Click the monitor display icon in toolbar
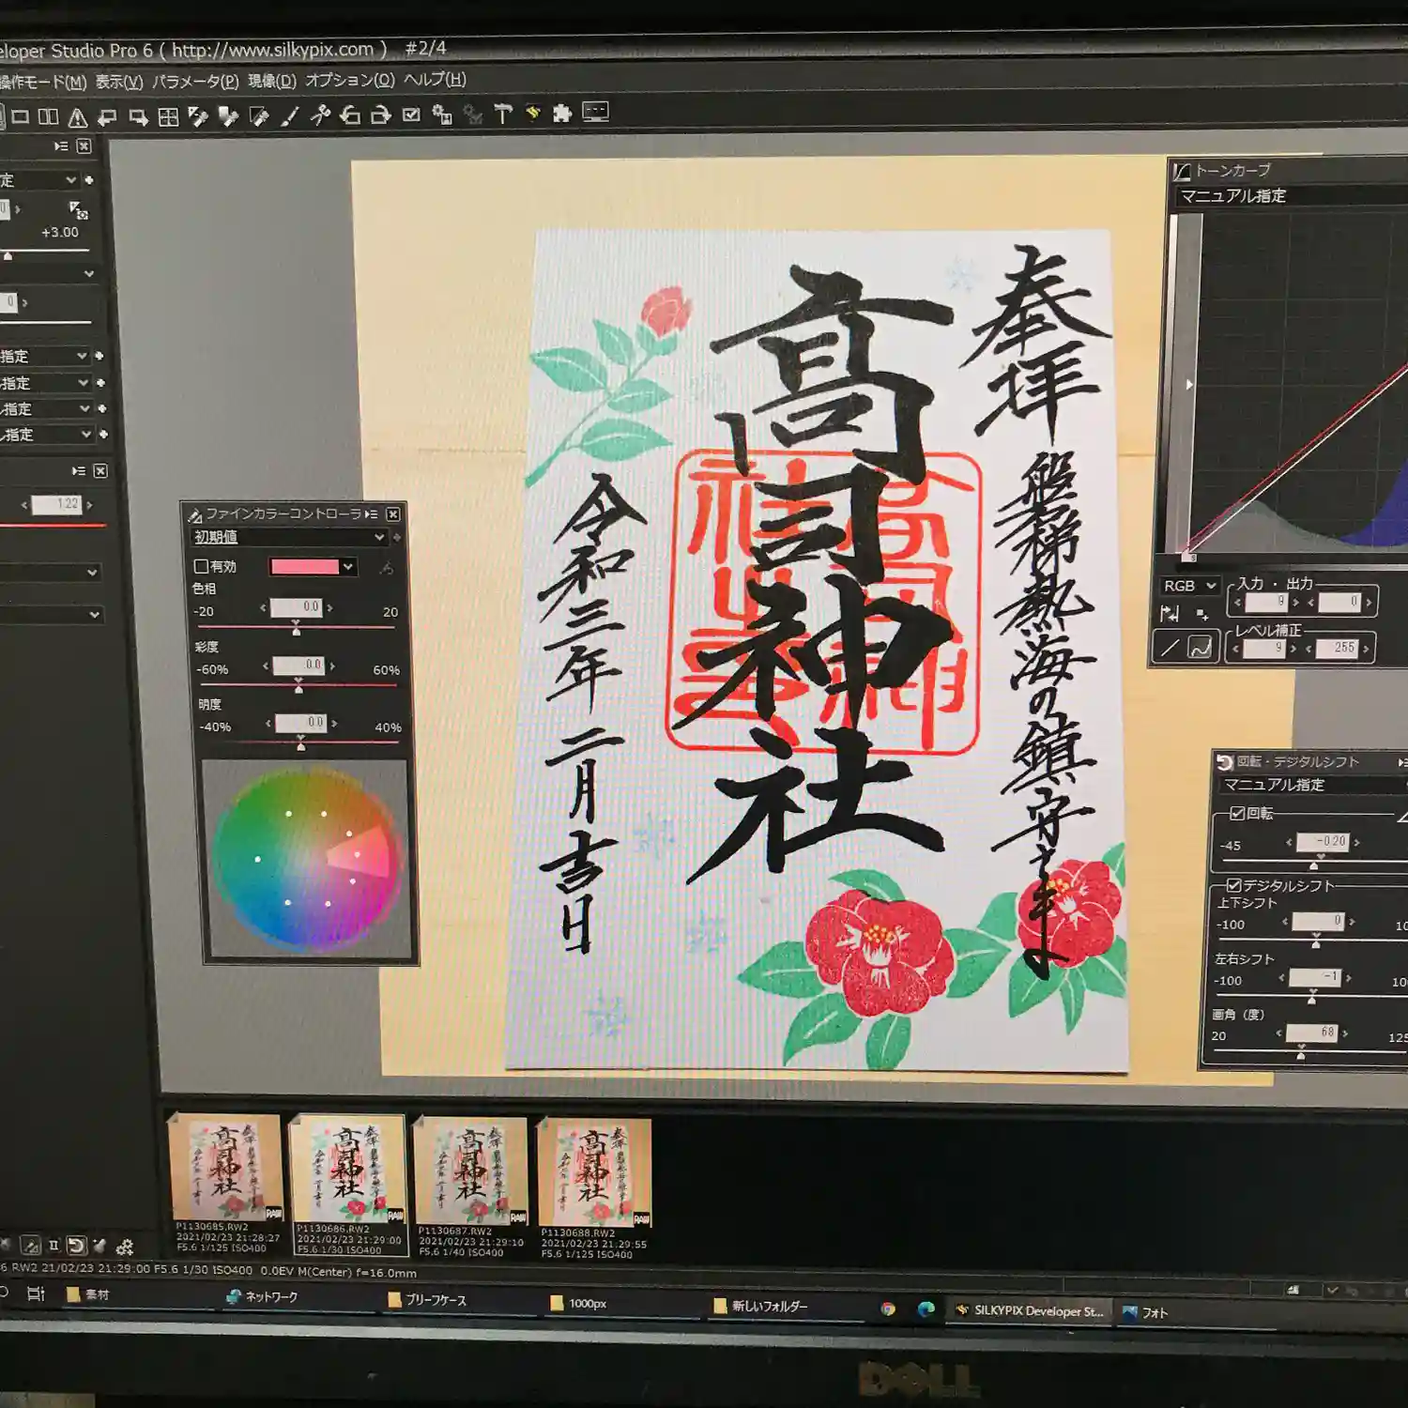This screenshot has width=1408, height=1408. [x=595, y=113]
